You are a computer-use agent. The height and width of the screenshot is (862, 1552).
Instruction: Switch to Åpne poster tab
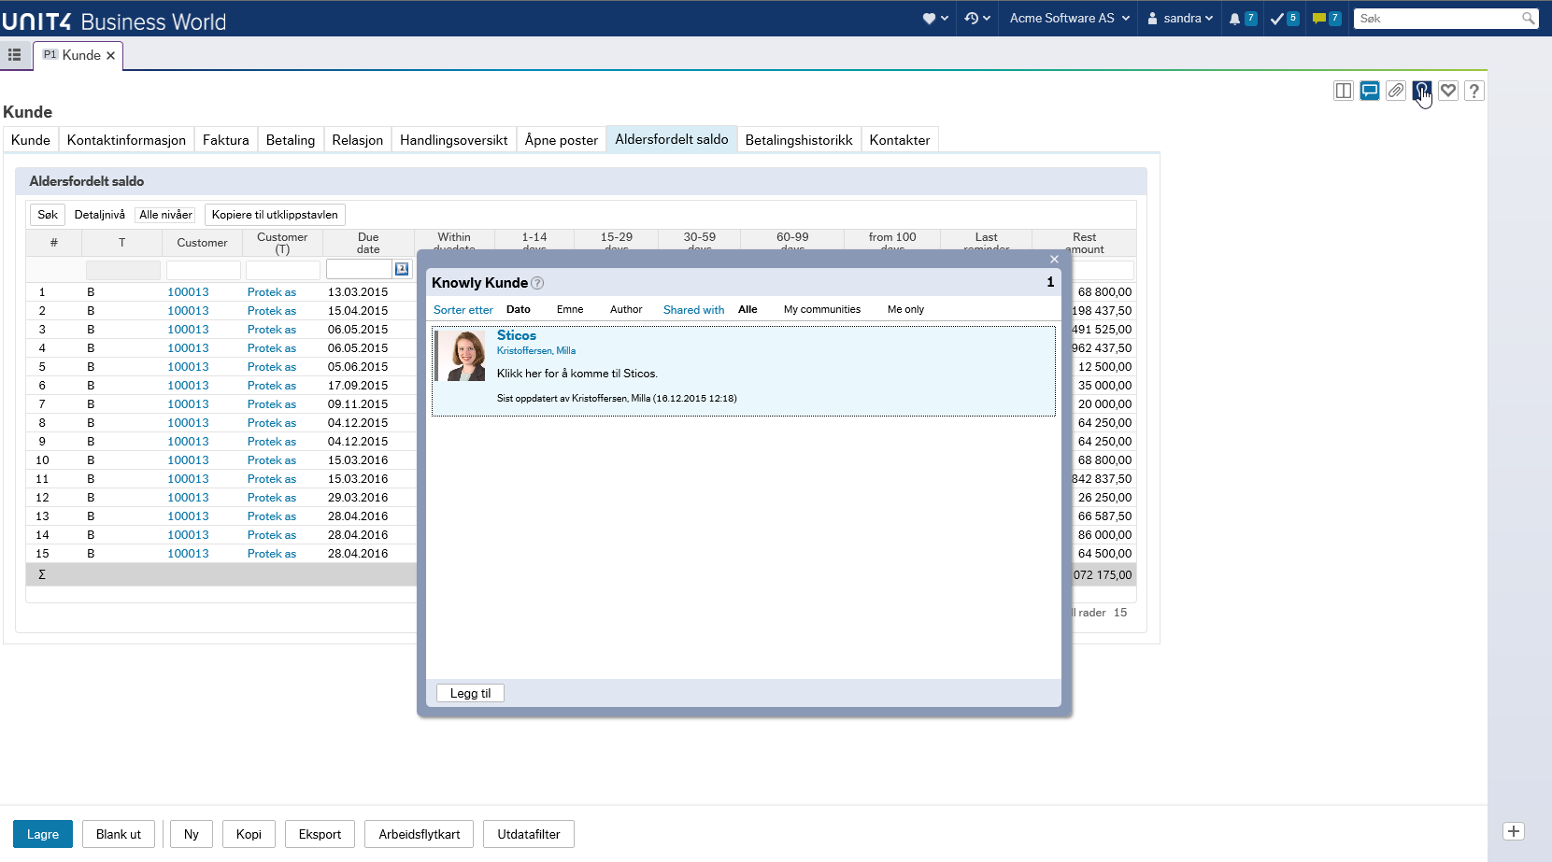[x=562, y=140]
